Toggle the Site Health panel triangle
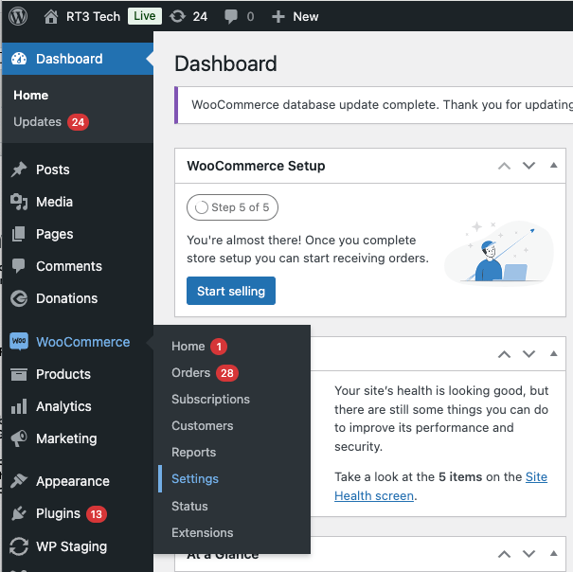 click(x=553, y=354)
